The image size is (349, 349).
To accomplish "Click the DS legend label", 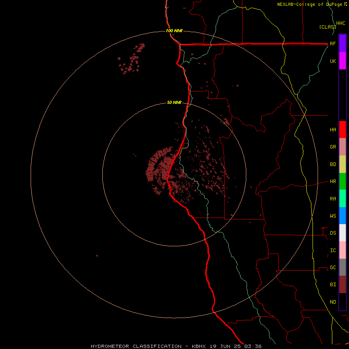I will click(x=333, y=233).
